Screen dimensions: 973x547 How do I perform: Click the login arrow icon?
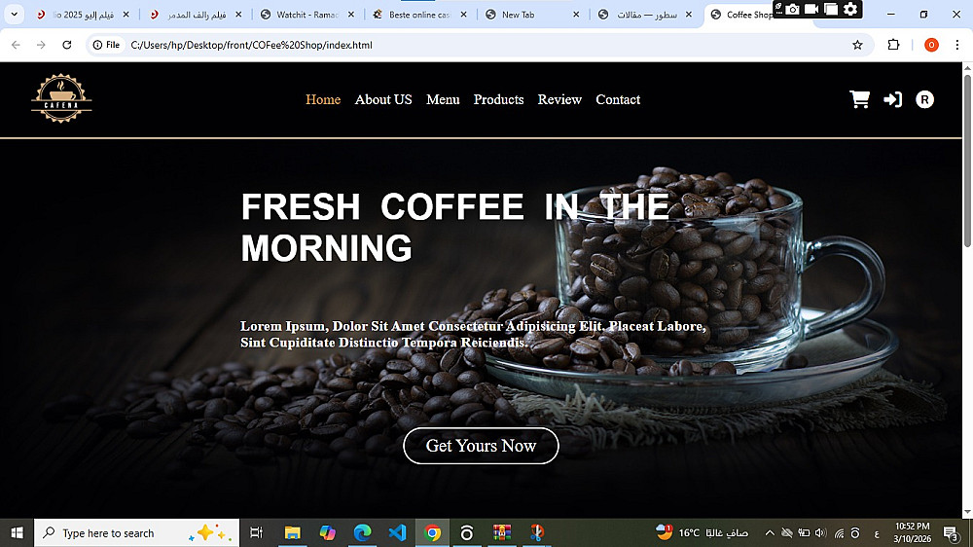click(x=893, y=99)
